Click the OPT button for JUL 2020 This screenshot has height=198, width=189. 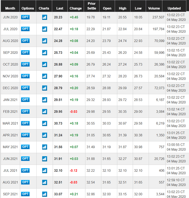click(25, 29)
